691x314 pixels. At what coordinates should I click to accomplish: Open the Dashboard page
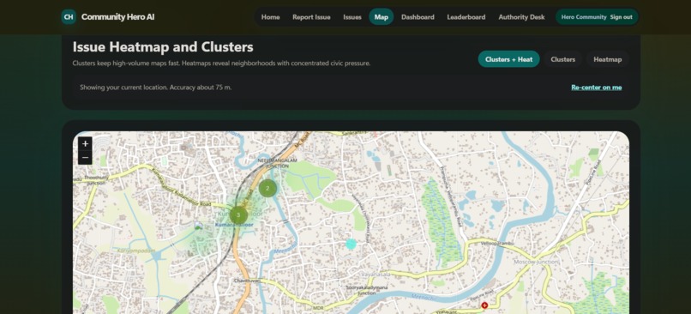(418, 17)
